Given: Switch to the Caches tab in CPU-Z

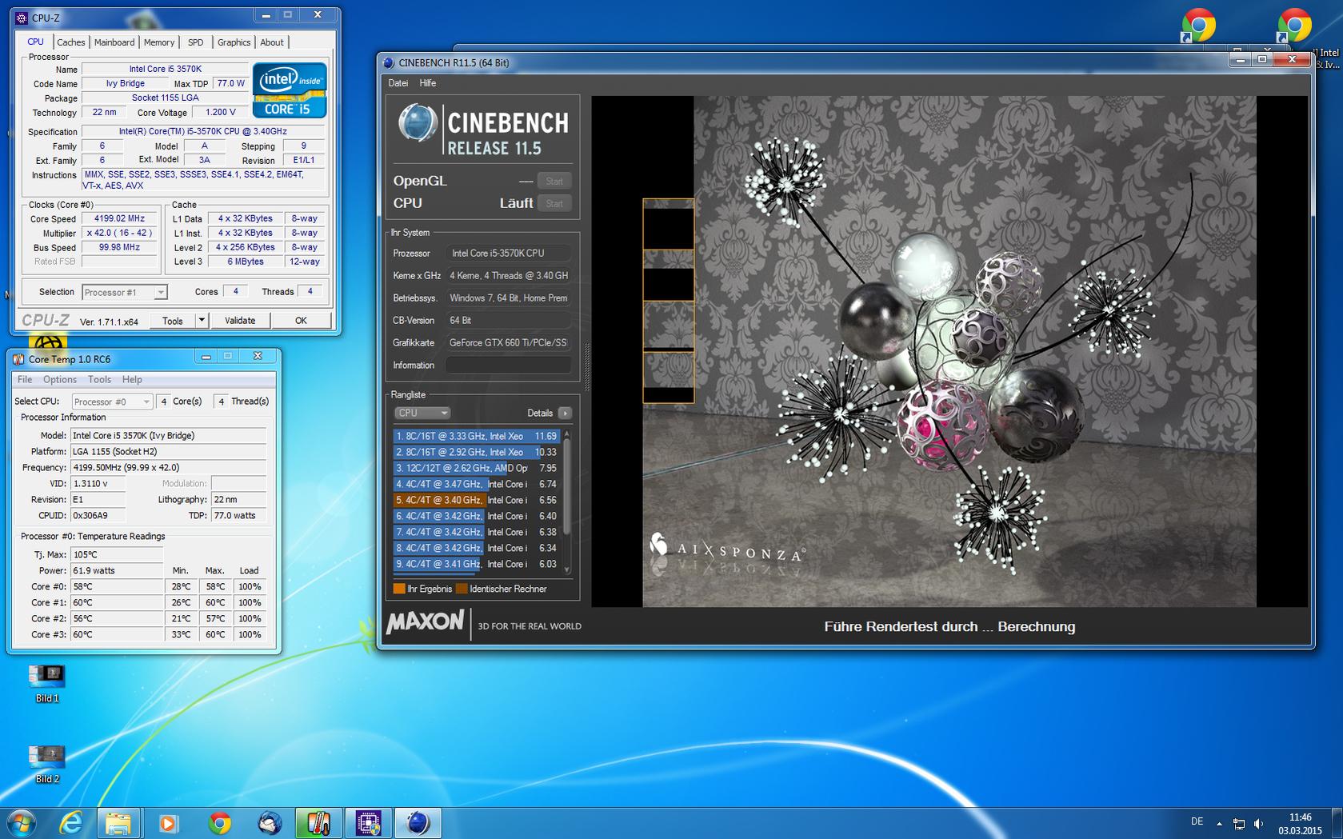Looking at the screenshot, I should click(70, 42).
